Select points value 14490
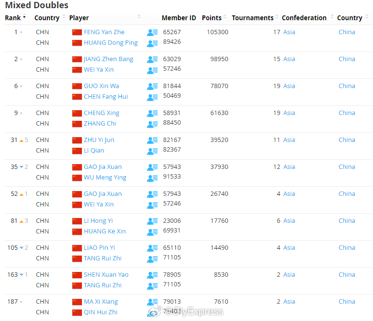Image resolution: width=373 pixels, height=321 pixels. (219, 247)
